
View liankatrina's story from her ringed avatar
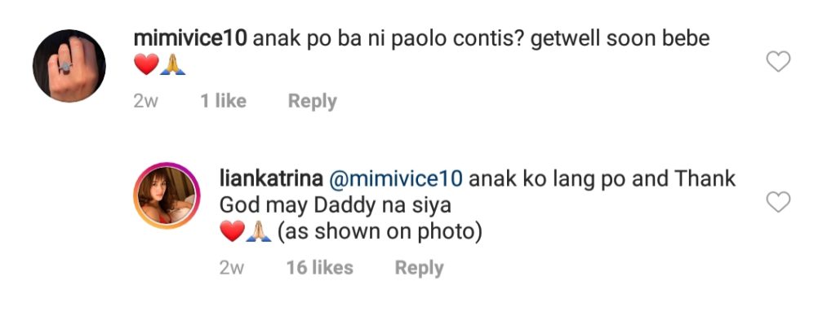(166, 195)
